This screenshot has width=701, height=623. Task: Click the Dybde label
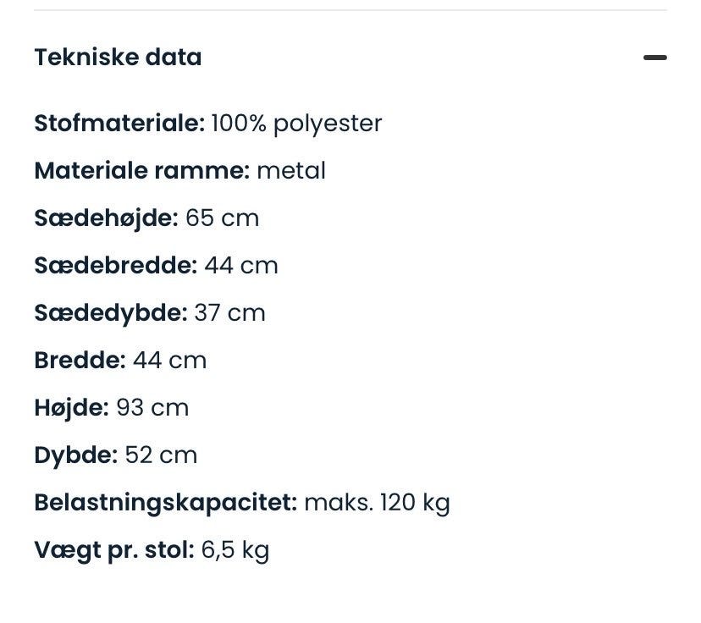[75, 455]
